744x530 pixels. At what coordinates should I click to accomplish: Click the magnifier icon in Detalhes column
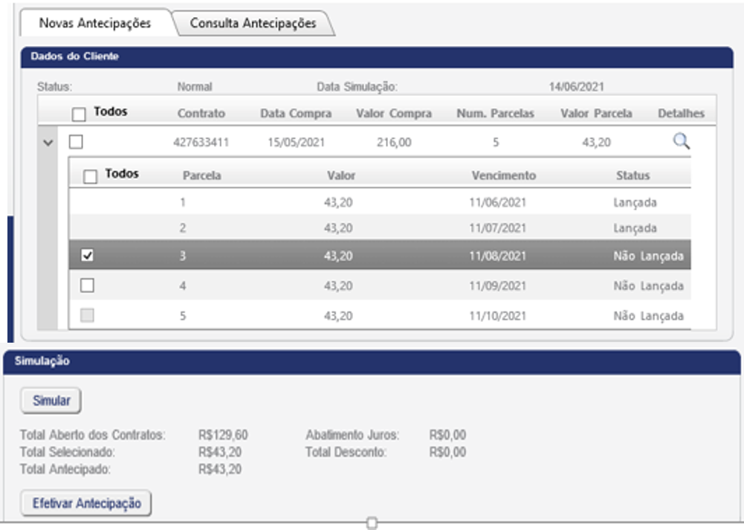coord(681,142)
